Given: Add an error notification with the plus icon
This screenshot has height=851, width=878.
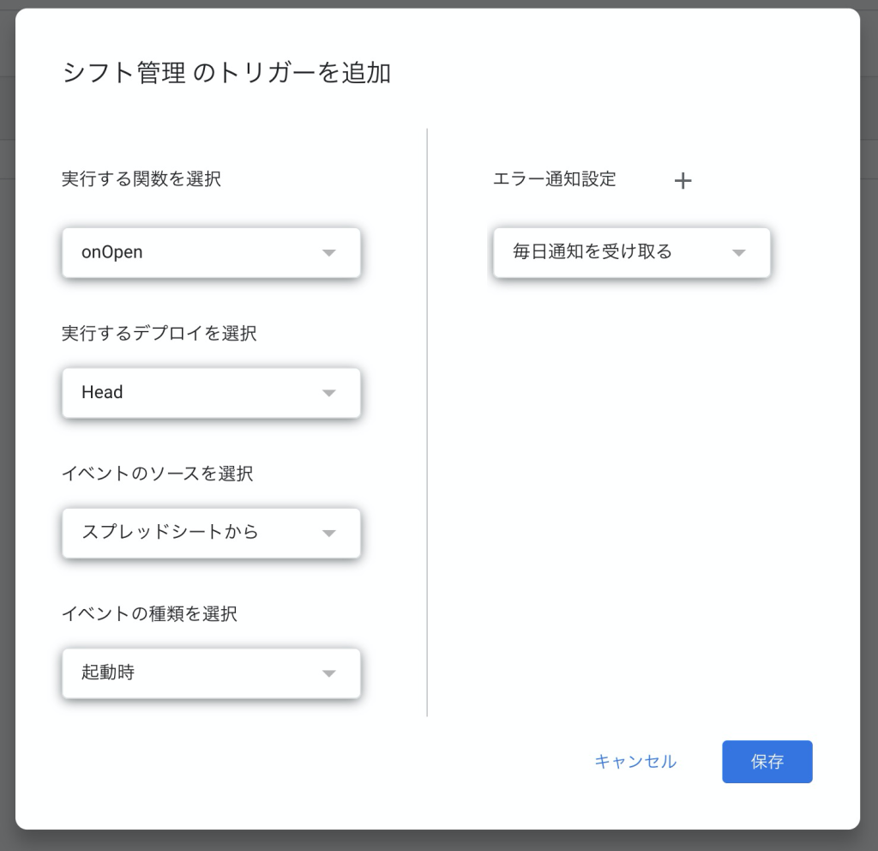Looking at the screenshot, I should pos(683,180).
